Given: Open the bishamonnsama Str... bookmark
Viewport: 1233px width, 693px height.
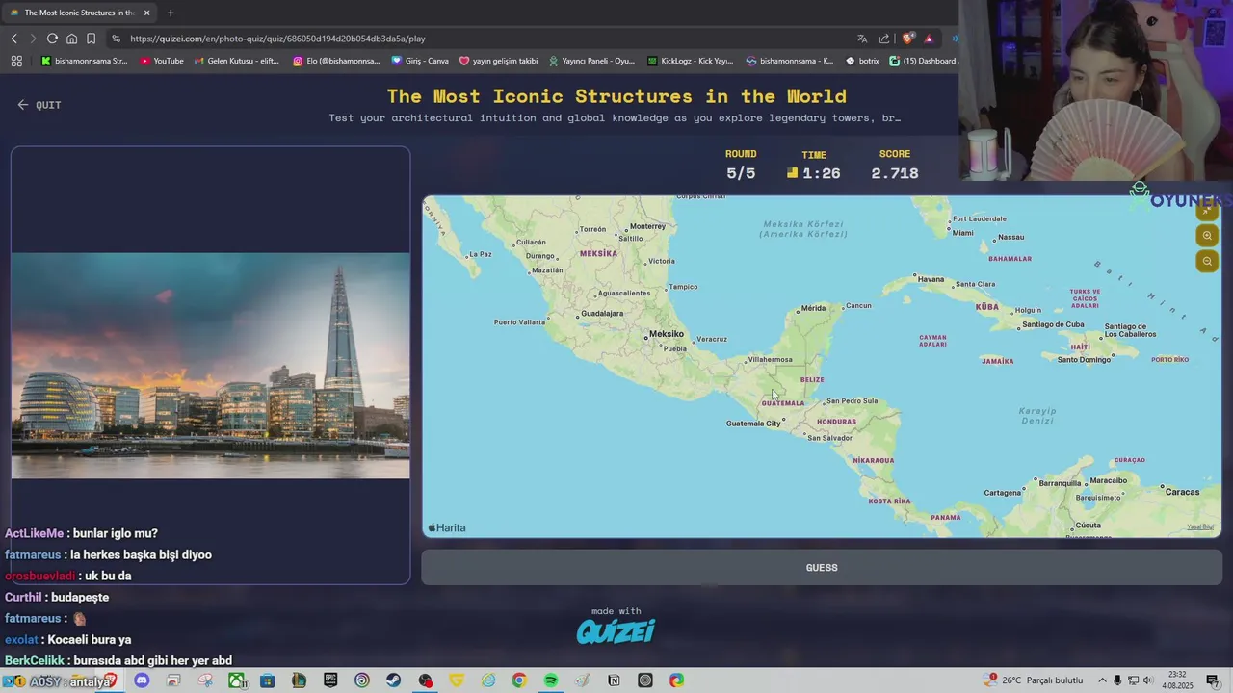Looking at the screenshot, I should click(x=84, y=61).
